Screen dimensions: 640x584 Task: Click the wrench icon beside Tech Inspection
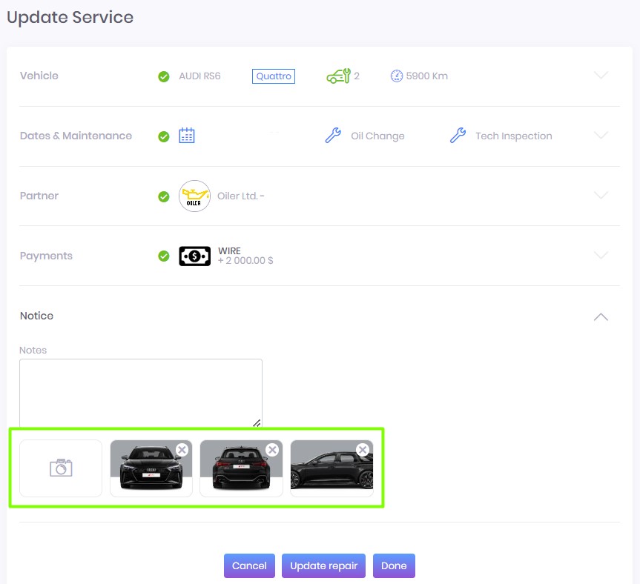pyautogui.click(x=458, y=136)
